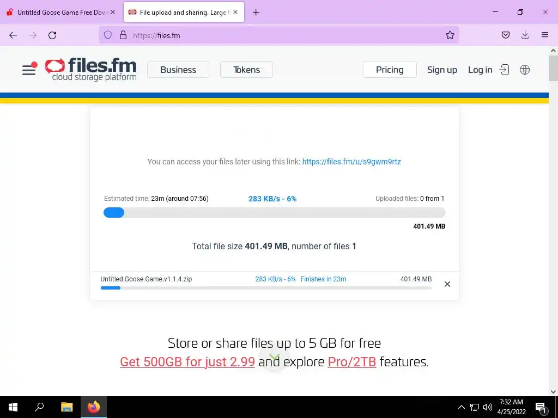Open the files.fm/u/s9gwm9rtz upload link
The width and height of the screenshot is (558, 418).
(x=351, y=162)
